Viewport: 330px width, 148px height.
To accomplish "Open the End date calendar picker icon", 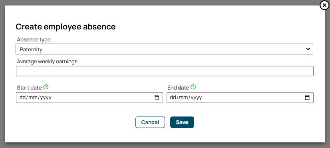I will pyautogui.click(x=307, y=97).
